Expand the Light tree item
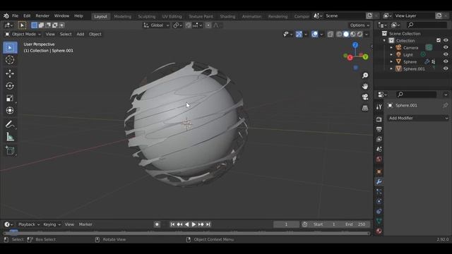Image resolution: width=452 pixels, height=254 pixels. [391, 54]
